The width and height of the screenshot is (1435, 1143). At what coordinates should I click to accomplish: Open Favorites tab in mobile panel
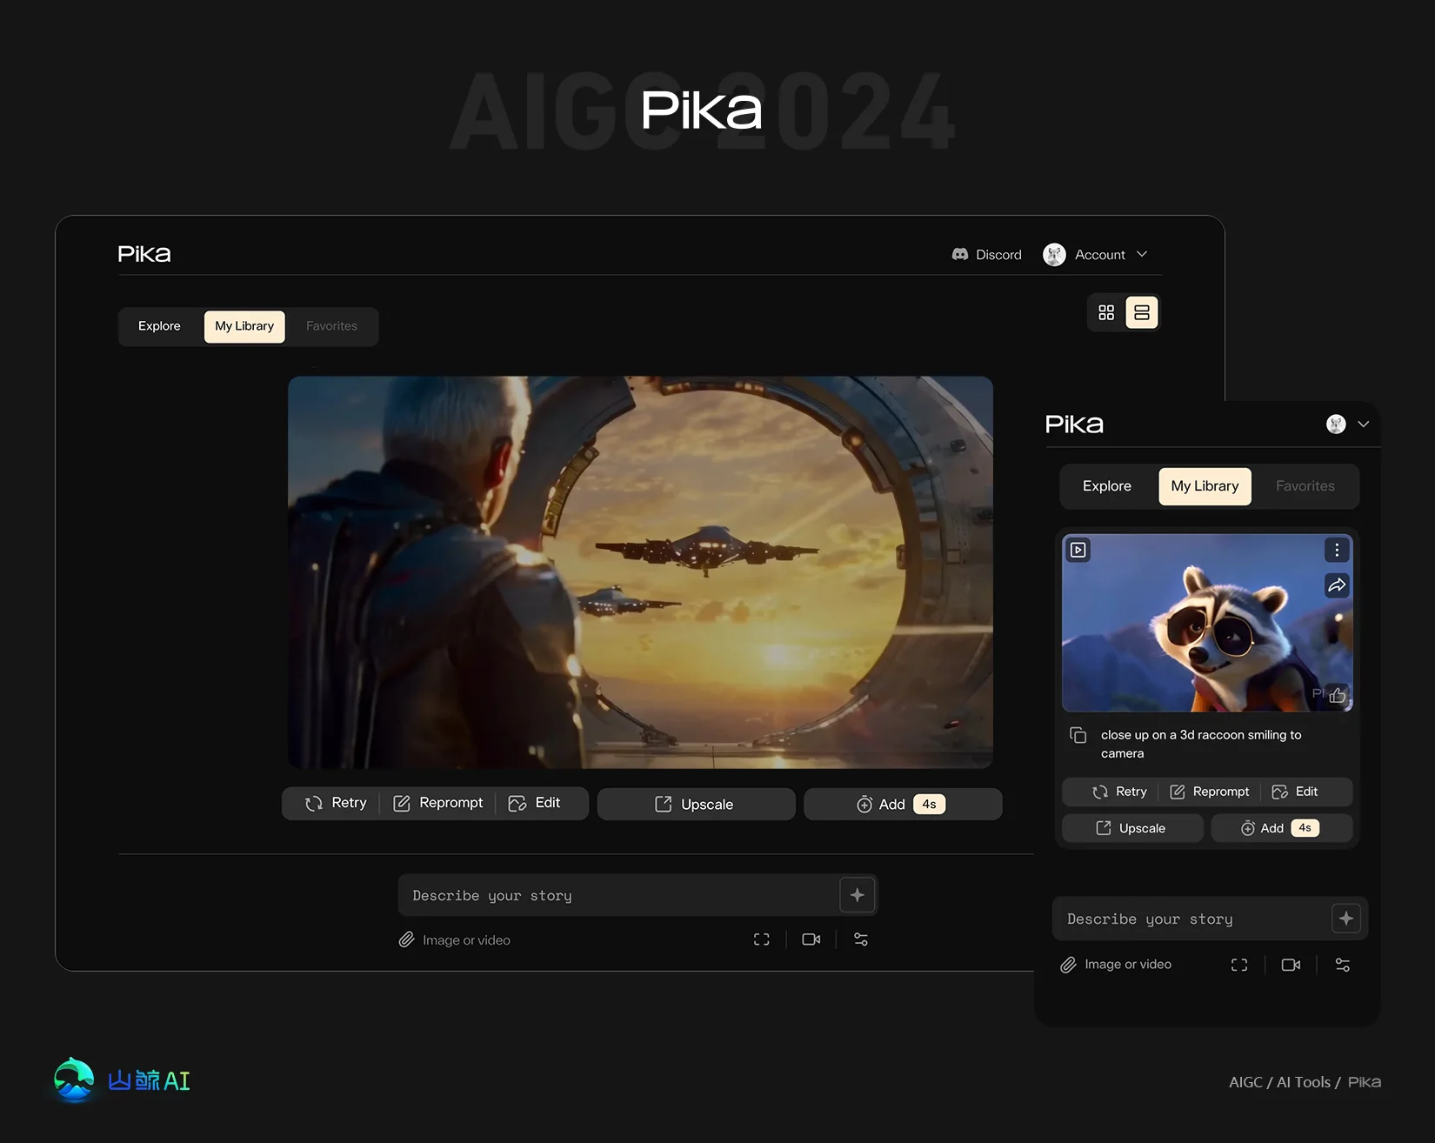click(1305, 486)
